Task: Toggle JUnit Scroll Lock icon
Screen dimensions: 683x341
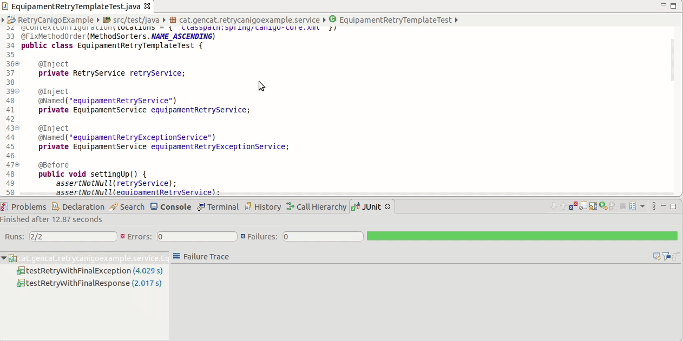Action: coord(593,206)
